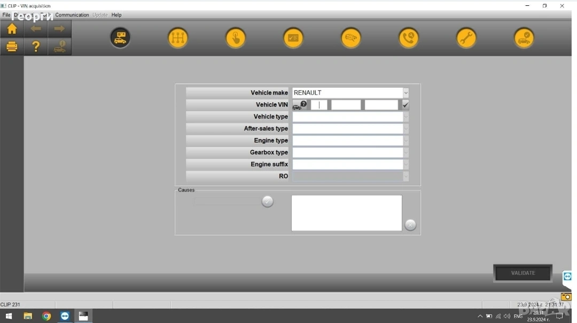Open the printer icon
The height and width of the screenshot is (323, 577).
click(12, 47)
